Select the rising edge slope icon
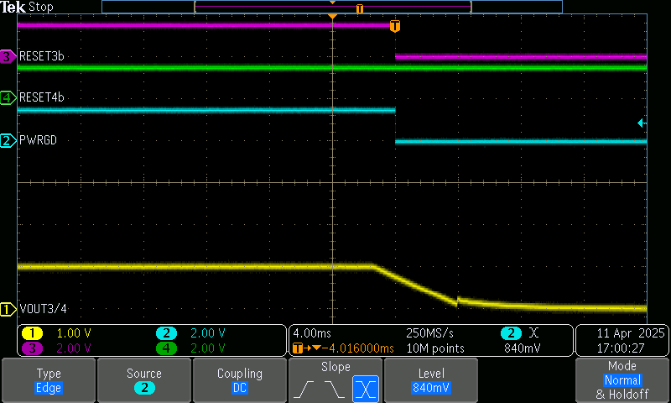Viewport: 671px width, 403px height. pyautogui.click(x=308, y=389)
